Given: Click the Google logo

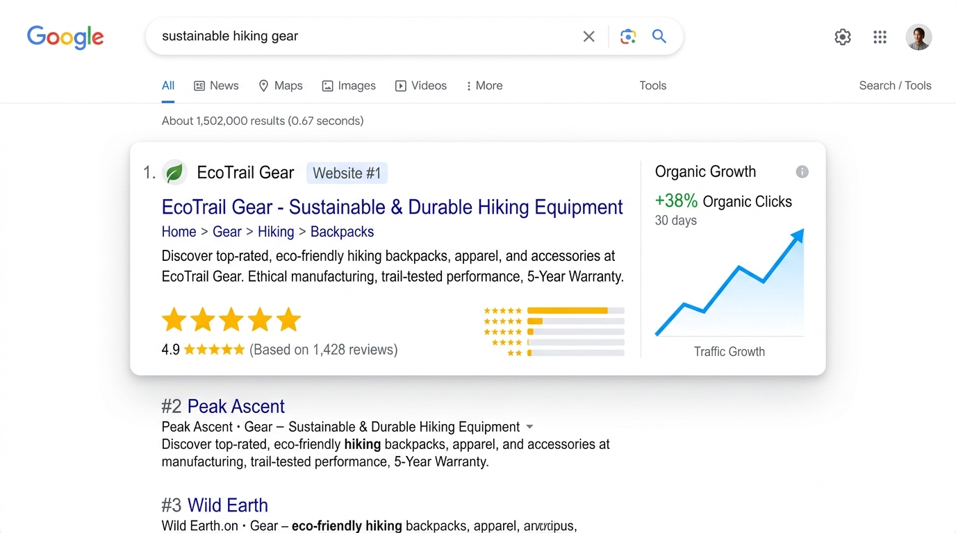Looking at the screenshot, I should click(65, 37).
